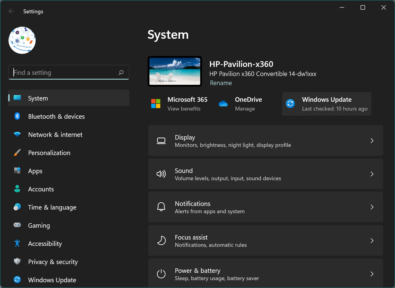
Task: Open Focus assist settings card
Action: pyautogui.click(x=266, y=240)
